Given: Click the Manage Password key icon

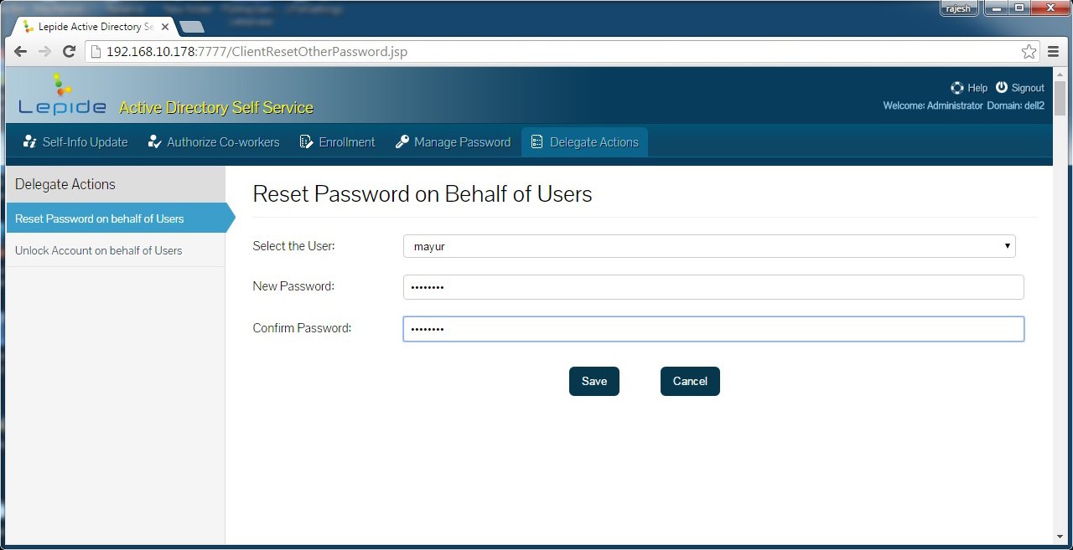Looking at the screenshot, I should click(x=402, y=142).
